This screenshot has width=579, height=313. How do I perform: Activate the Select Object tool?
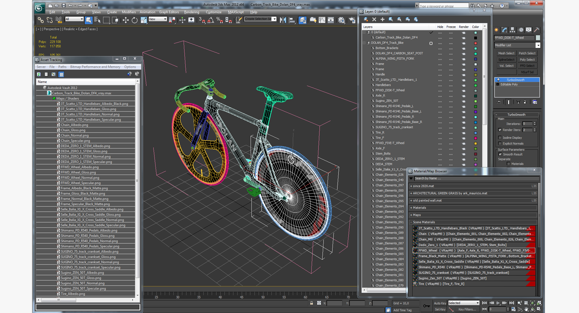pyautogui.click(x=88, y=20)
